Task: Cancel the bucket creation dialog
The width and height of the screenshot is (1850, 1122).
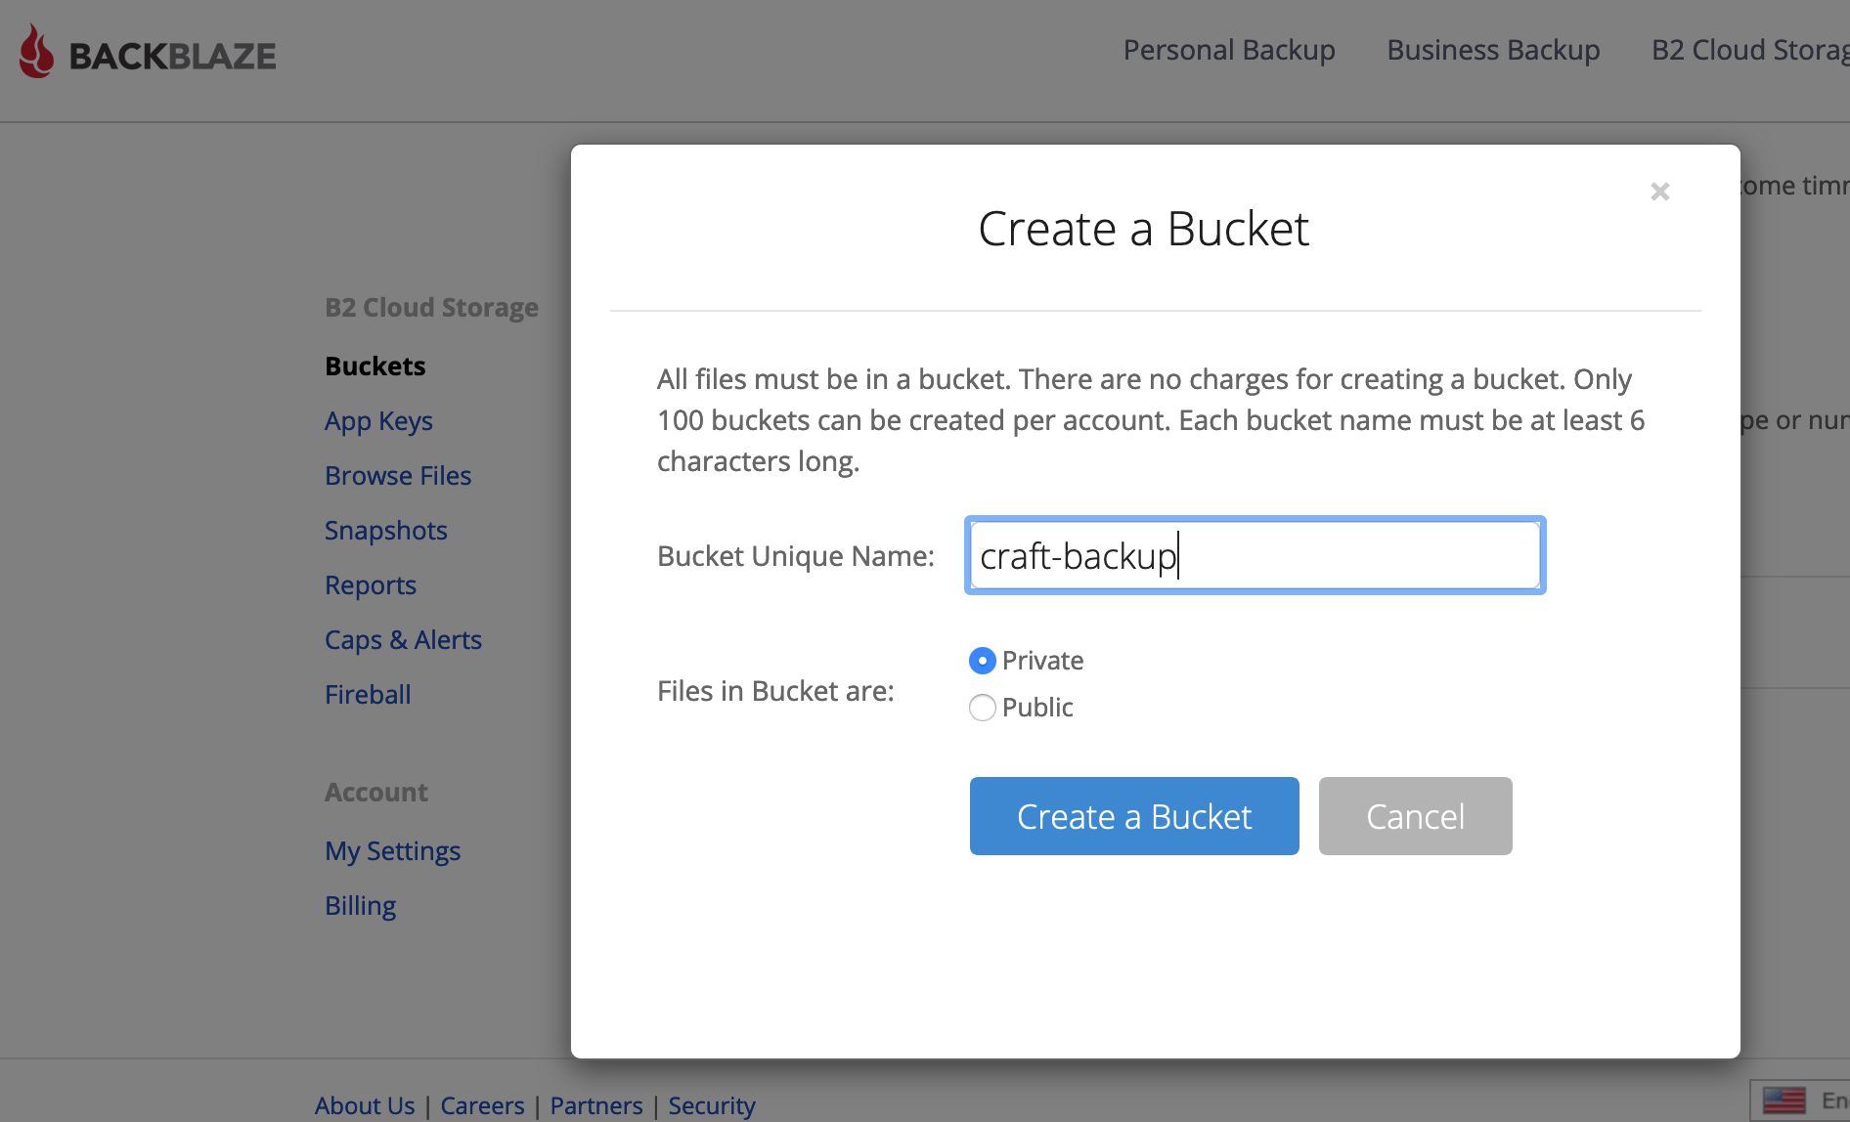Action: pyautogui.click(x=1415, y=816)
